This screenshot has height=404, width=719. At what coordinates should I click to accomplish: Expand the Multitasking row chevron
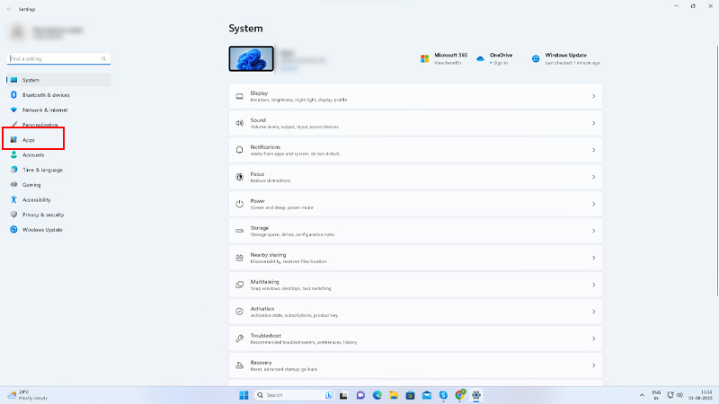coord(593,285)
